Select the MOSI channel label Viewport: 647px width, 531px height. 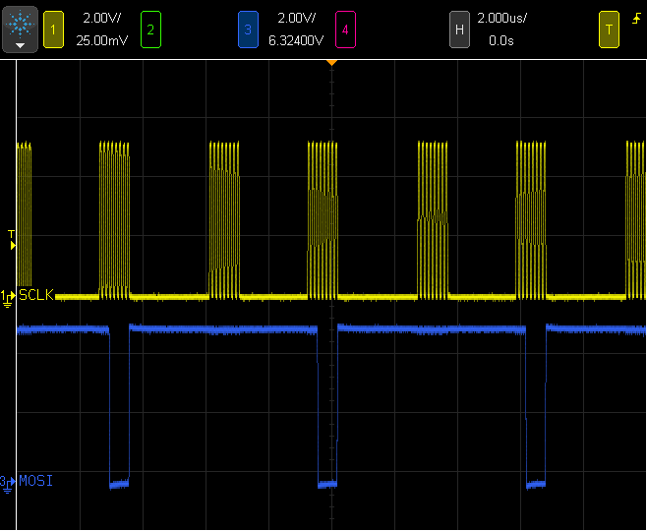tap(36, 481)
